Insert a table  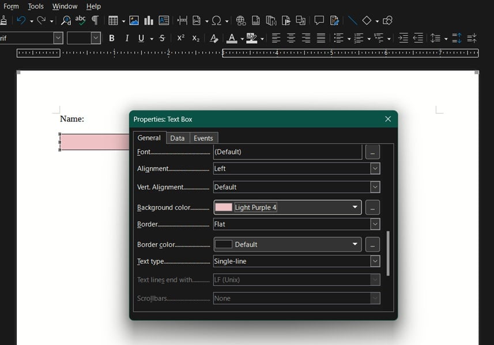[x=113, y=21]
